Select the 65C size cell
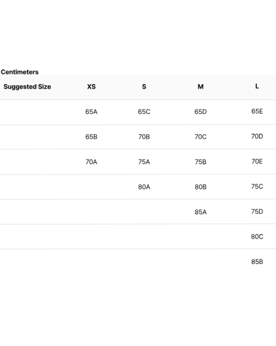Screen dimensions: 276x346 [x=144, y=112]
